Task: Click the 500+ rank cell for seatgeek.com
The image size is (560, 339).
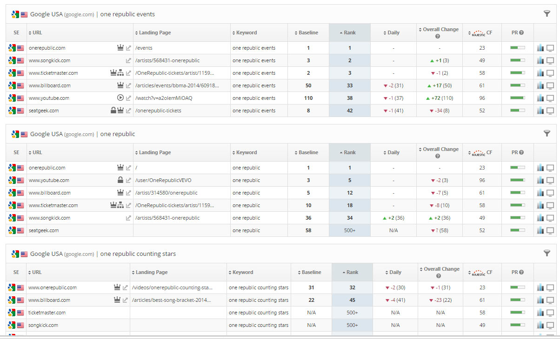Action: (350, 230)
